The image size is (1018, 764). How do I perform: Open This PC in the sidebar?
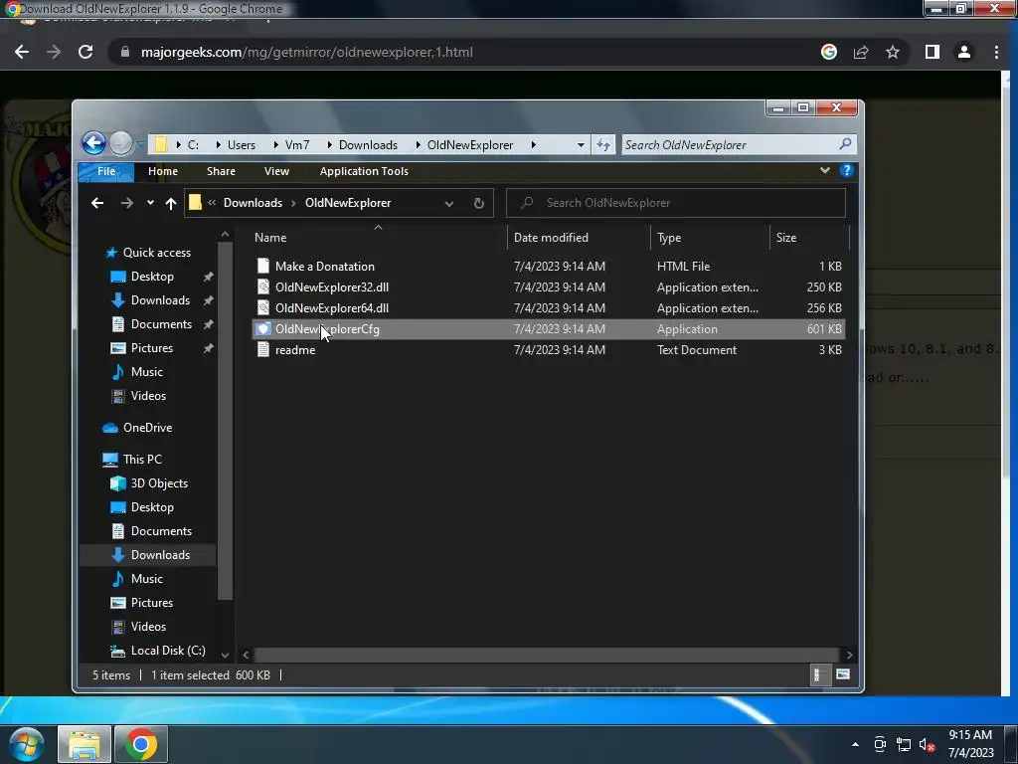click(142, 460)
